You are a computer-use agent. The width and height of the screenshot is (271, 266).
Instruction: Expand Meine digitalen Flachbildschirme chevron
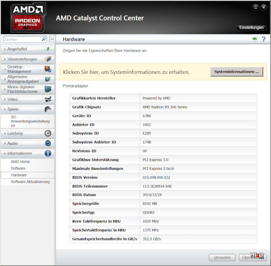pos(5,89)
